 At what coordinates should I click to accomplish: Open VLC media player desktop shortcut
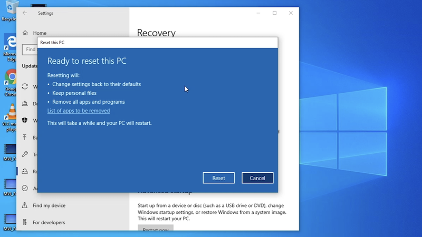pyautogui.click(x=10, y=117)
